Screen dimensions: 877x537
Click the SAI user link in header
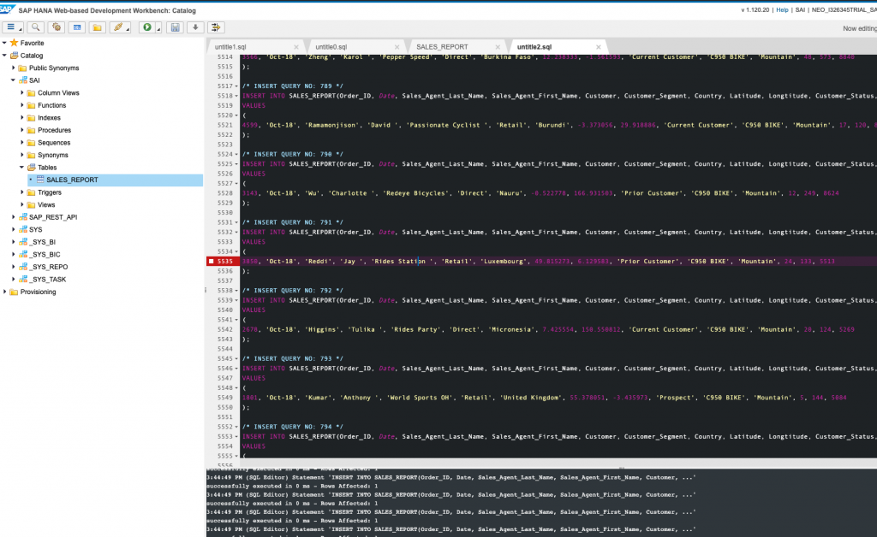click(801, 10)
